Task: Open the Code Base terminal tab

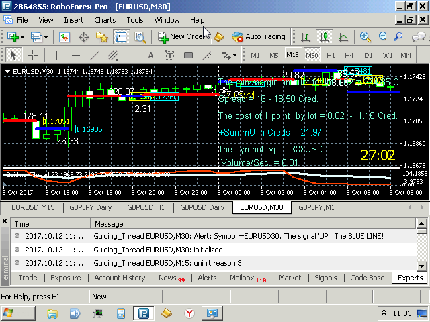Action: pyautogui.click(x=368, y=278)
